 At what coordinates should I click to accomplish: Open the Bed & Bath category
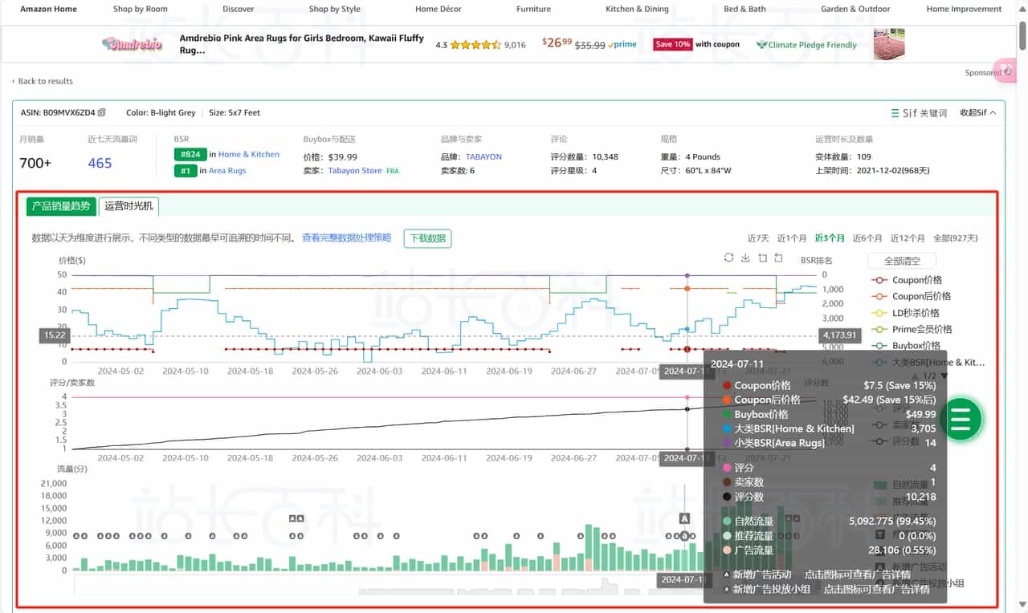pos(745,10)
